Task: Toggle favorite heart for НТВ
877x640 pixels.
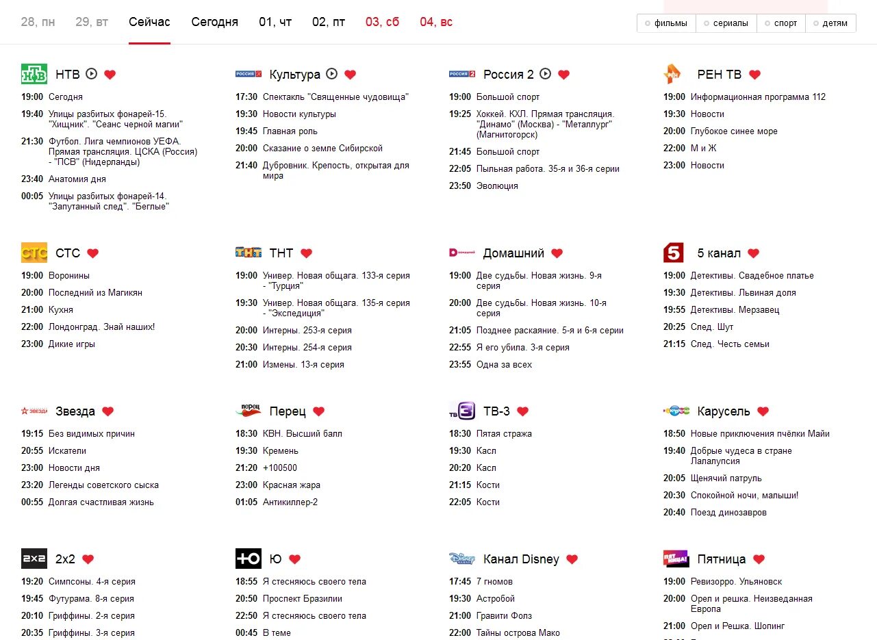Action: (x=110, y=75)
